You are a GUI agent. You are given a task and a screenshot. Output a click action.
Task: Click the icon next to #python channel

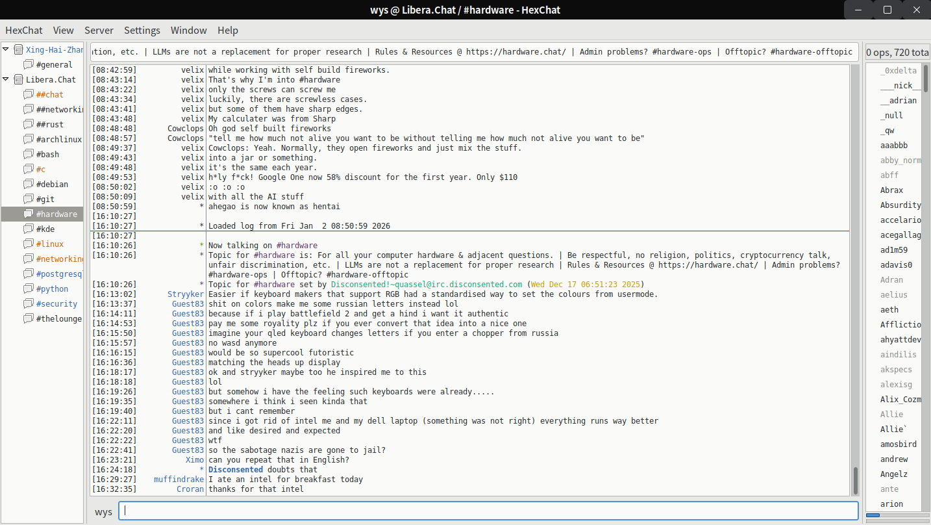coord(29,288)
